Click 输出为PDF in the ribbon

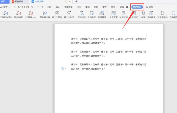click(69, 15)
